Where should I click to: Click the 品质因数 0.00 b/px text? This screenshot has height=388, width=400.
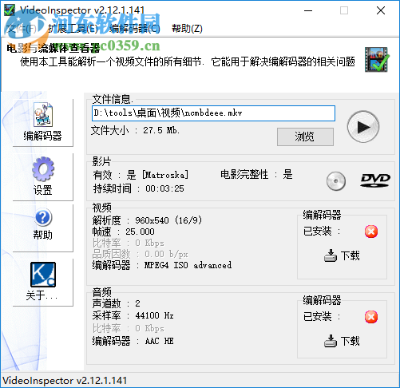[140, 254]
